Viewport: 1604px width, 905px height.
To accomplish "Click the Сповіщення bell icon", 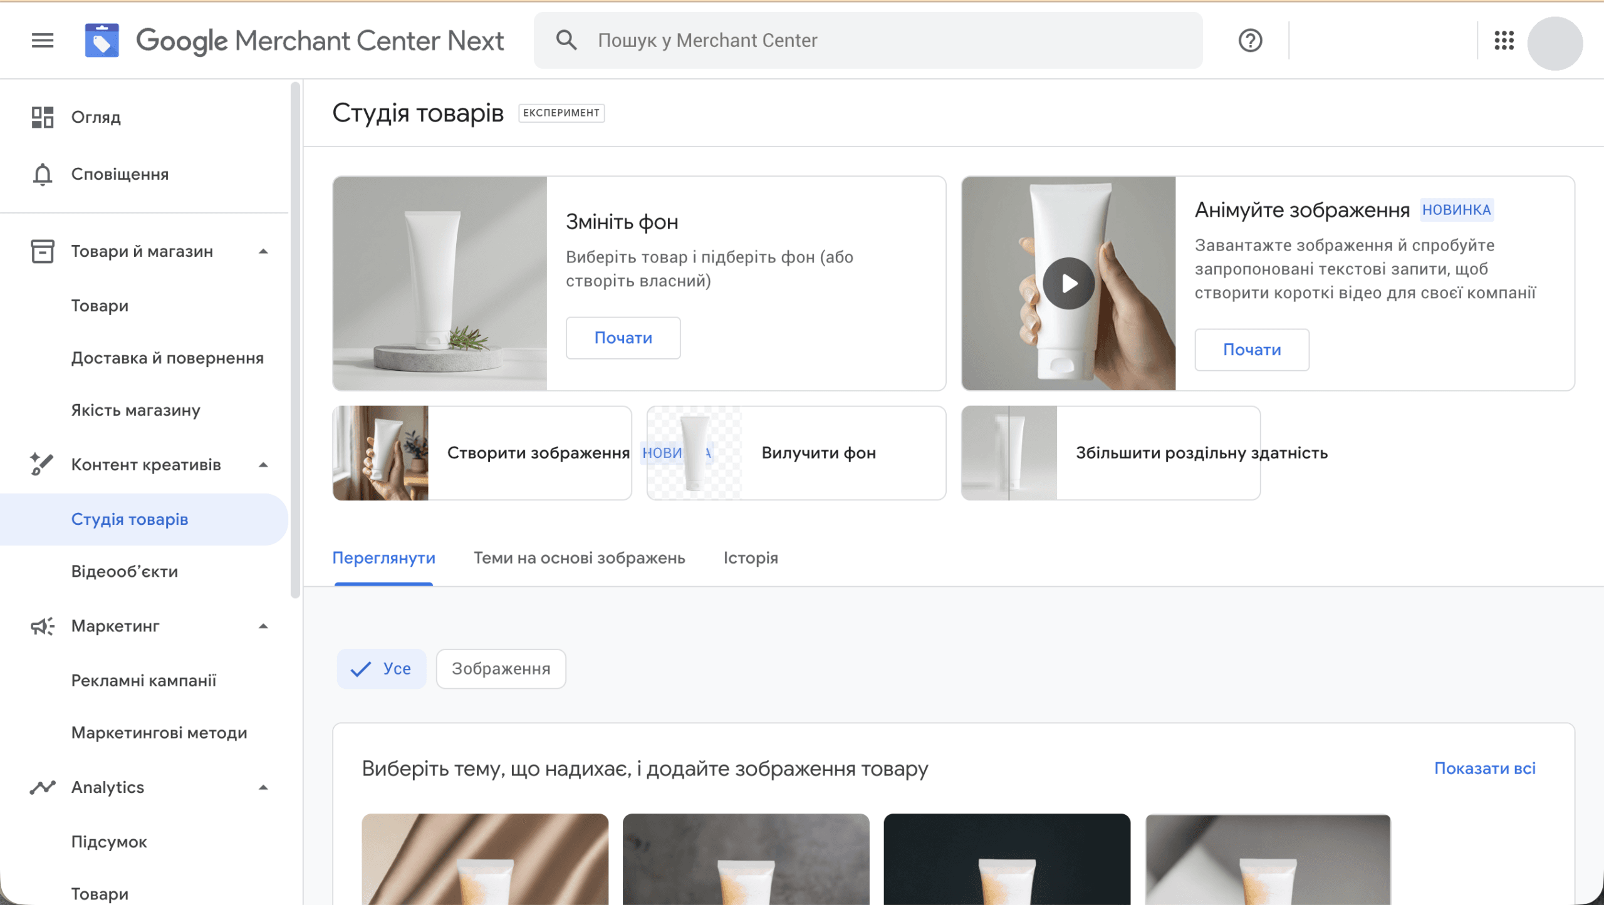I will (x=43, y=174).
